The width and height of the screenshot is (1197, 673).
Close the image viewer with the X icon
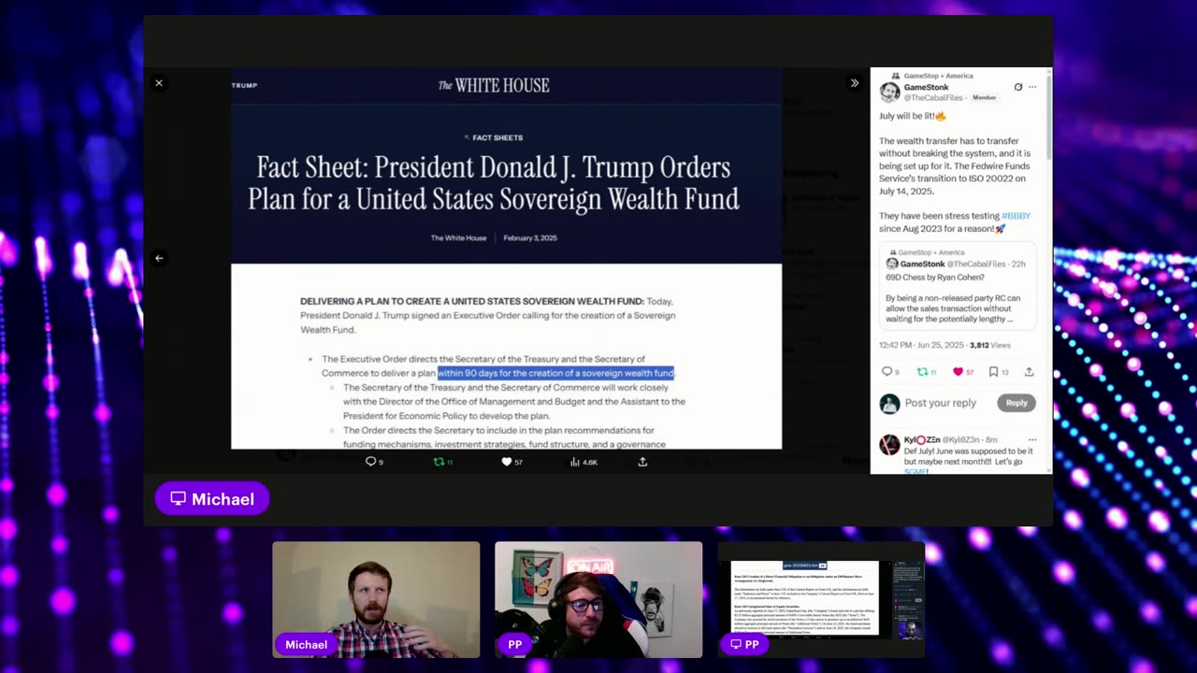coord(159,83)
